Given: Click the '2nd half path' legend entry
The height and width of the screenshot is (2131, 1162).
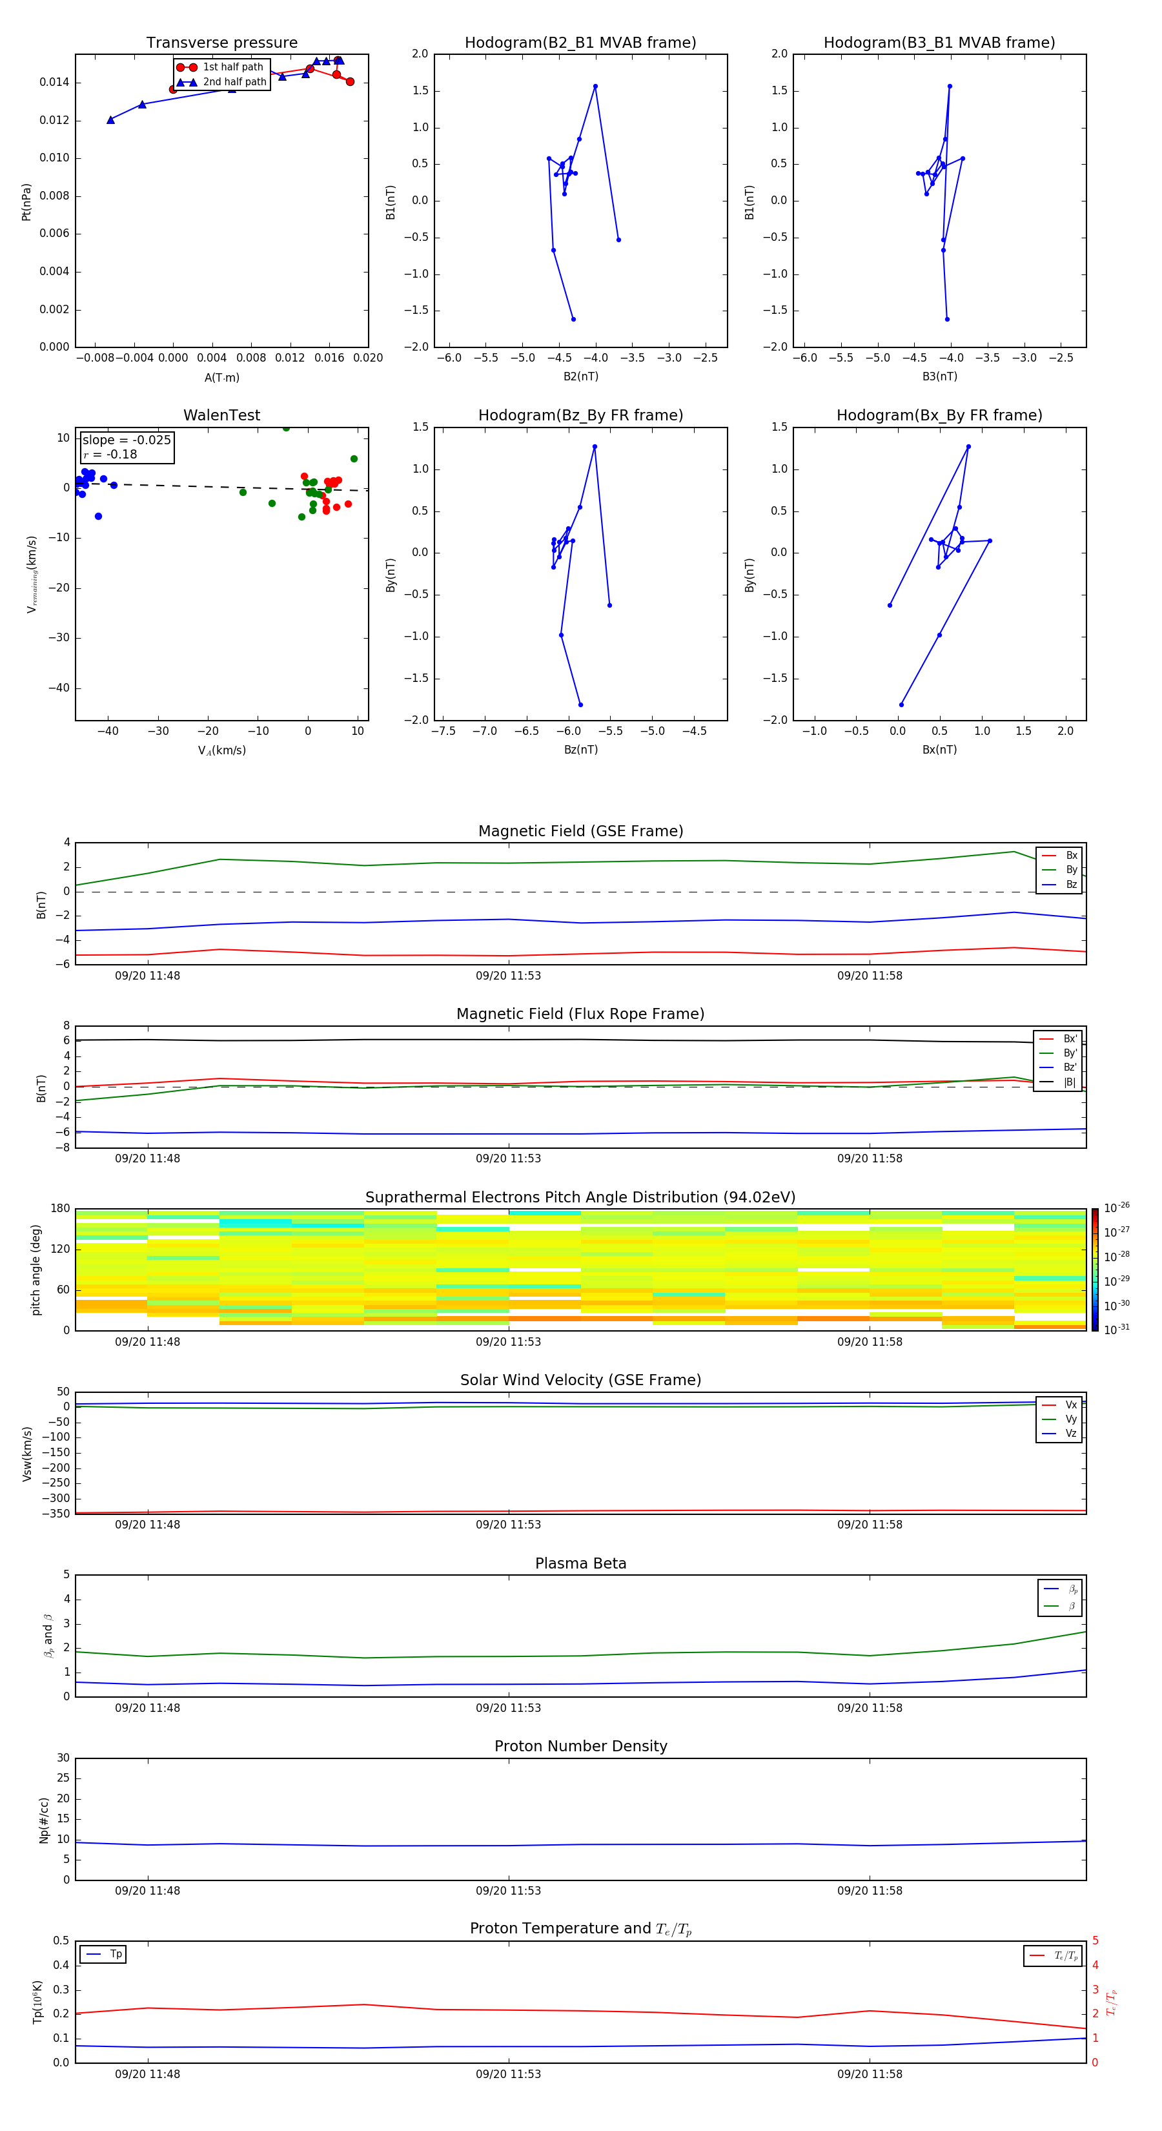Looking at the screenshot, I should [x=221, y=82].
